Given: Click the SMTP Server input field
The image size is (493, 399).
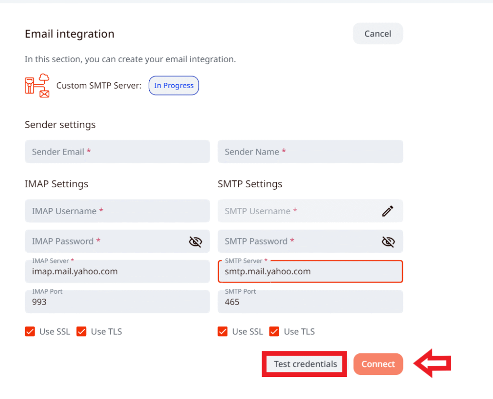Looking at the screenshot, I should coord(310,271).
